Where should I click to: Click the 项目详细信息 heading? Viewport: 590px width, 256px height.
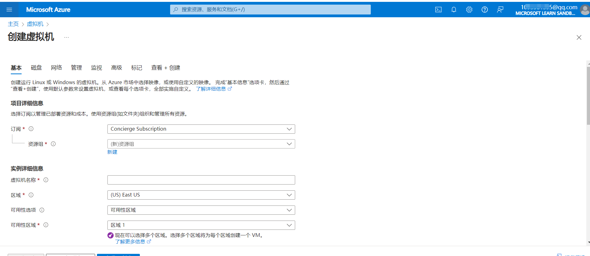[27, 103]
